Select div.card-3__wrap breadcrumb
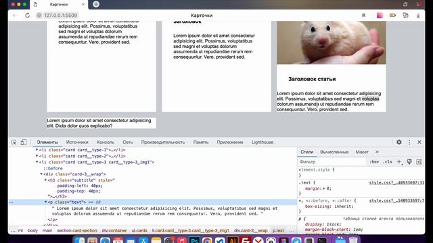Image resolution: width=433 pixels, height=243 pixels. 251,230
